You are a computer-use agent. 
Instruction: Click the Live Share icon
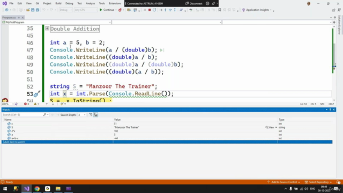click(333, 10)
